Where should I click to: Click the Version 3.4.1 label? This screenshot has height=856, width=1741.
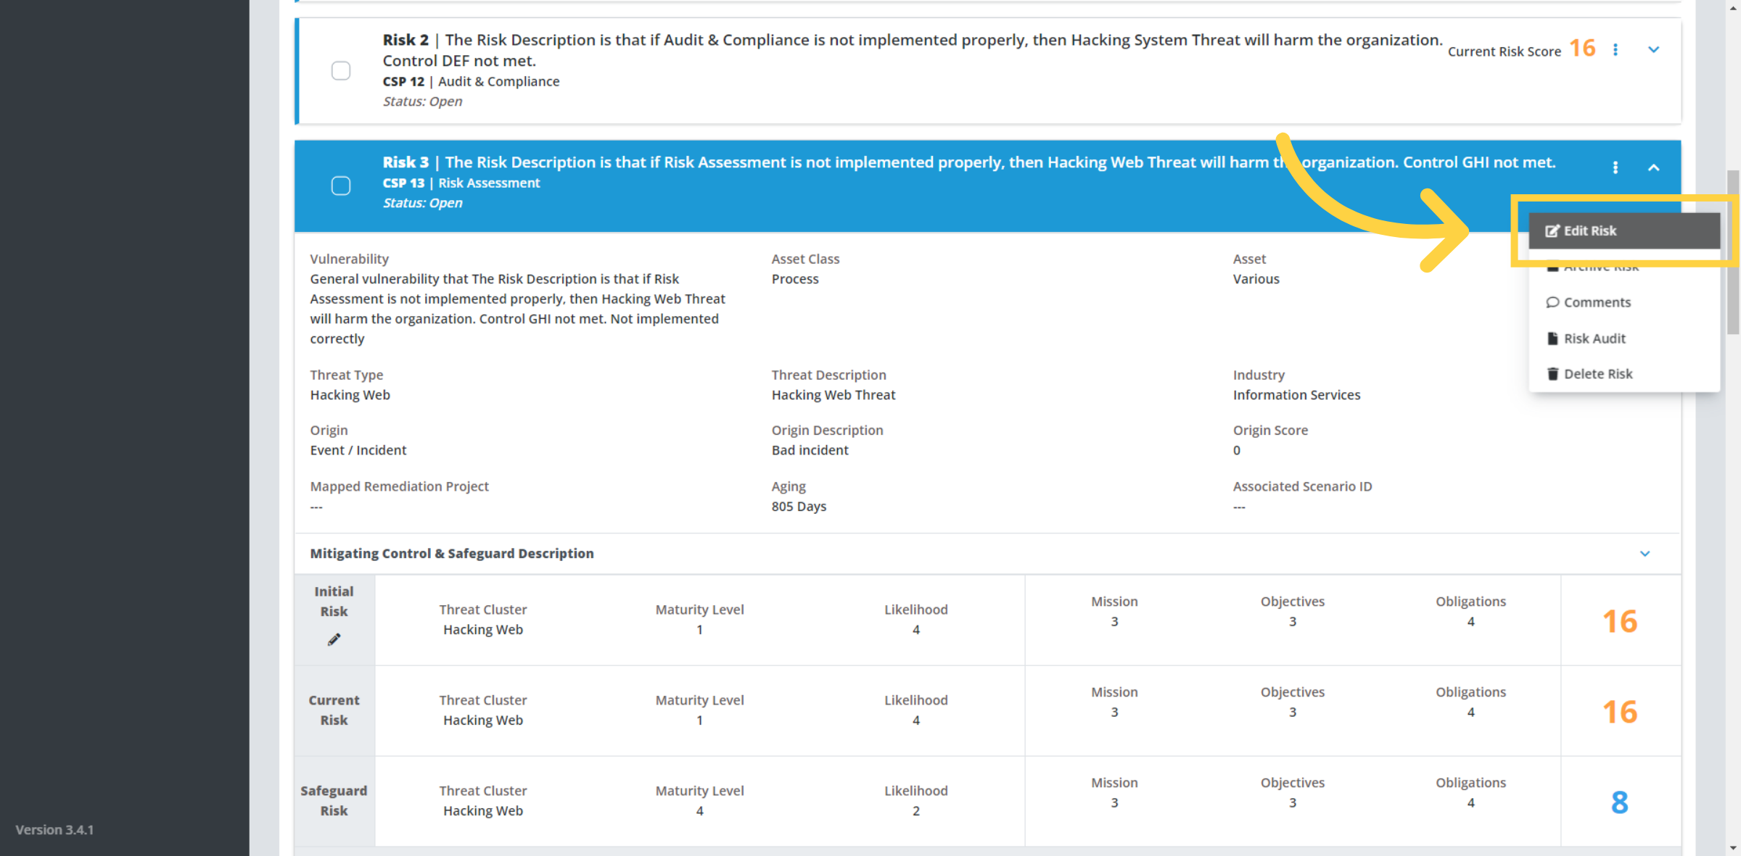pyautogui.click(x=54, y=830)
